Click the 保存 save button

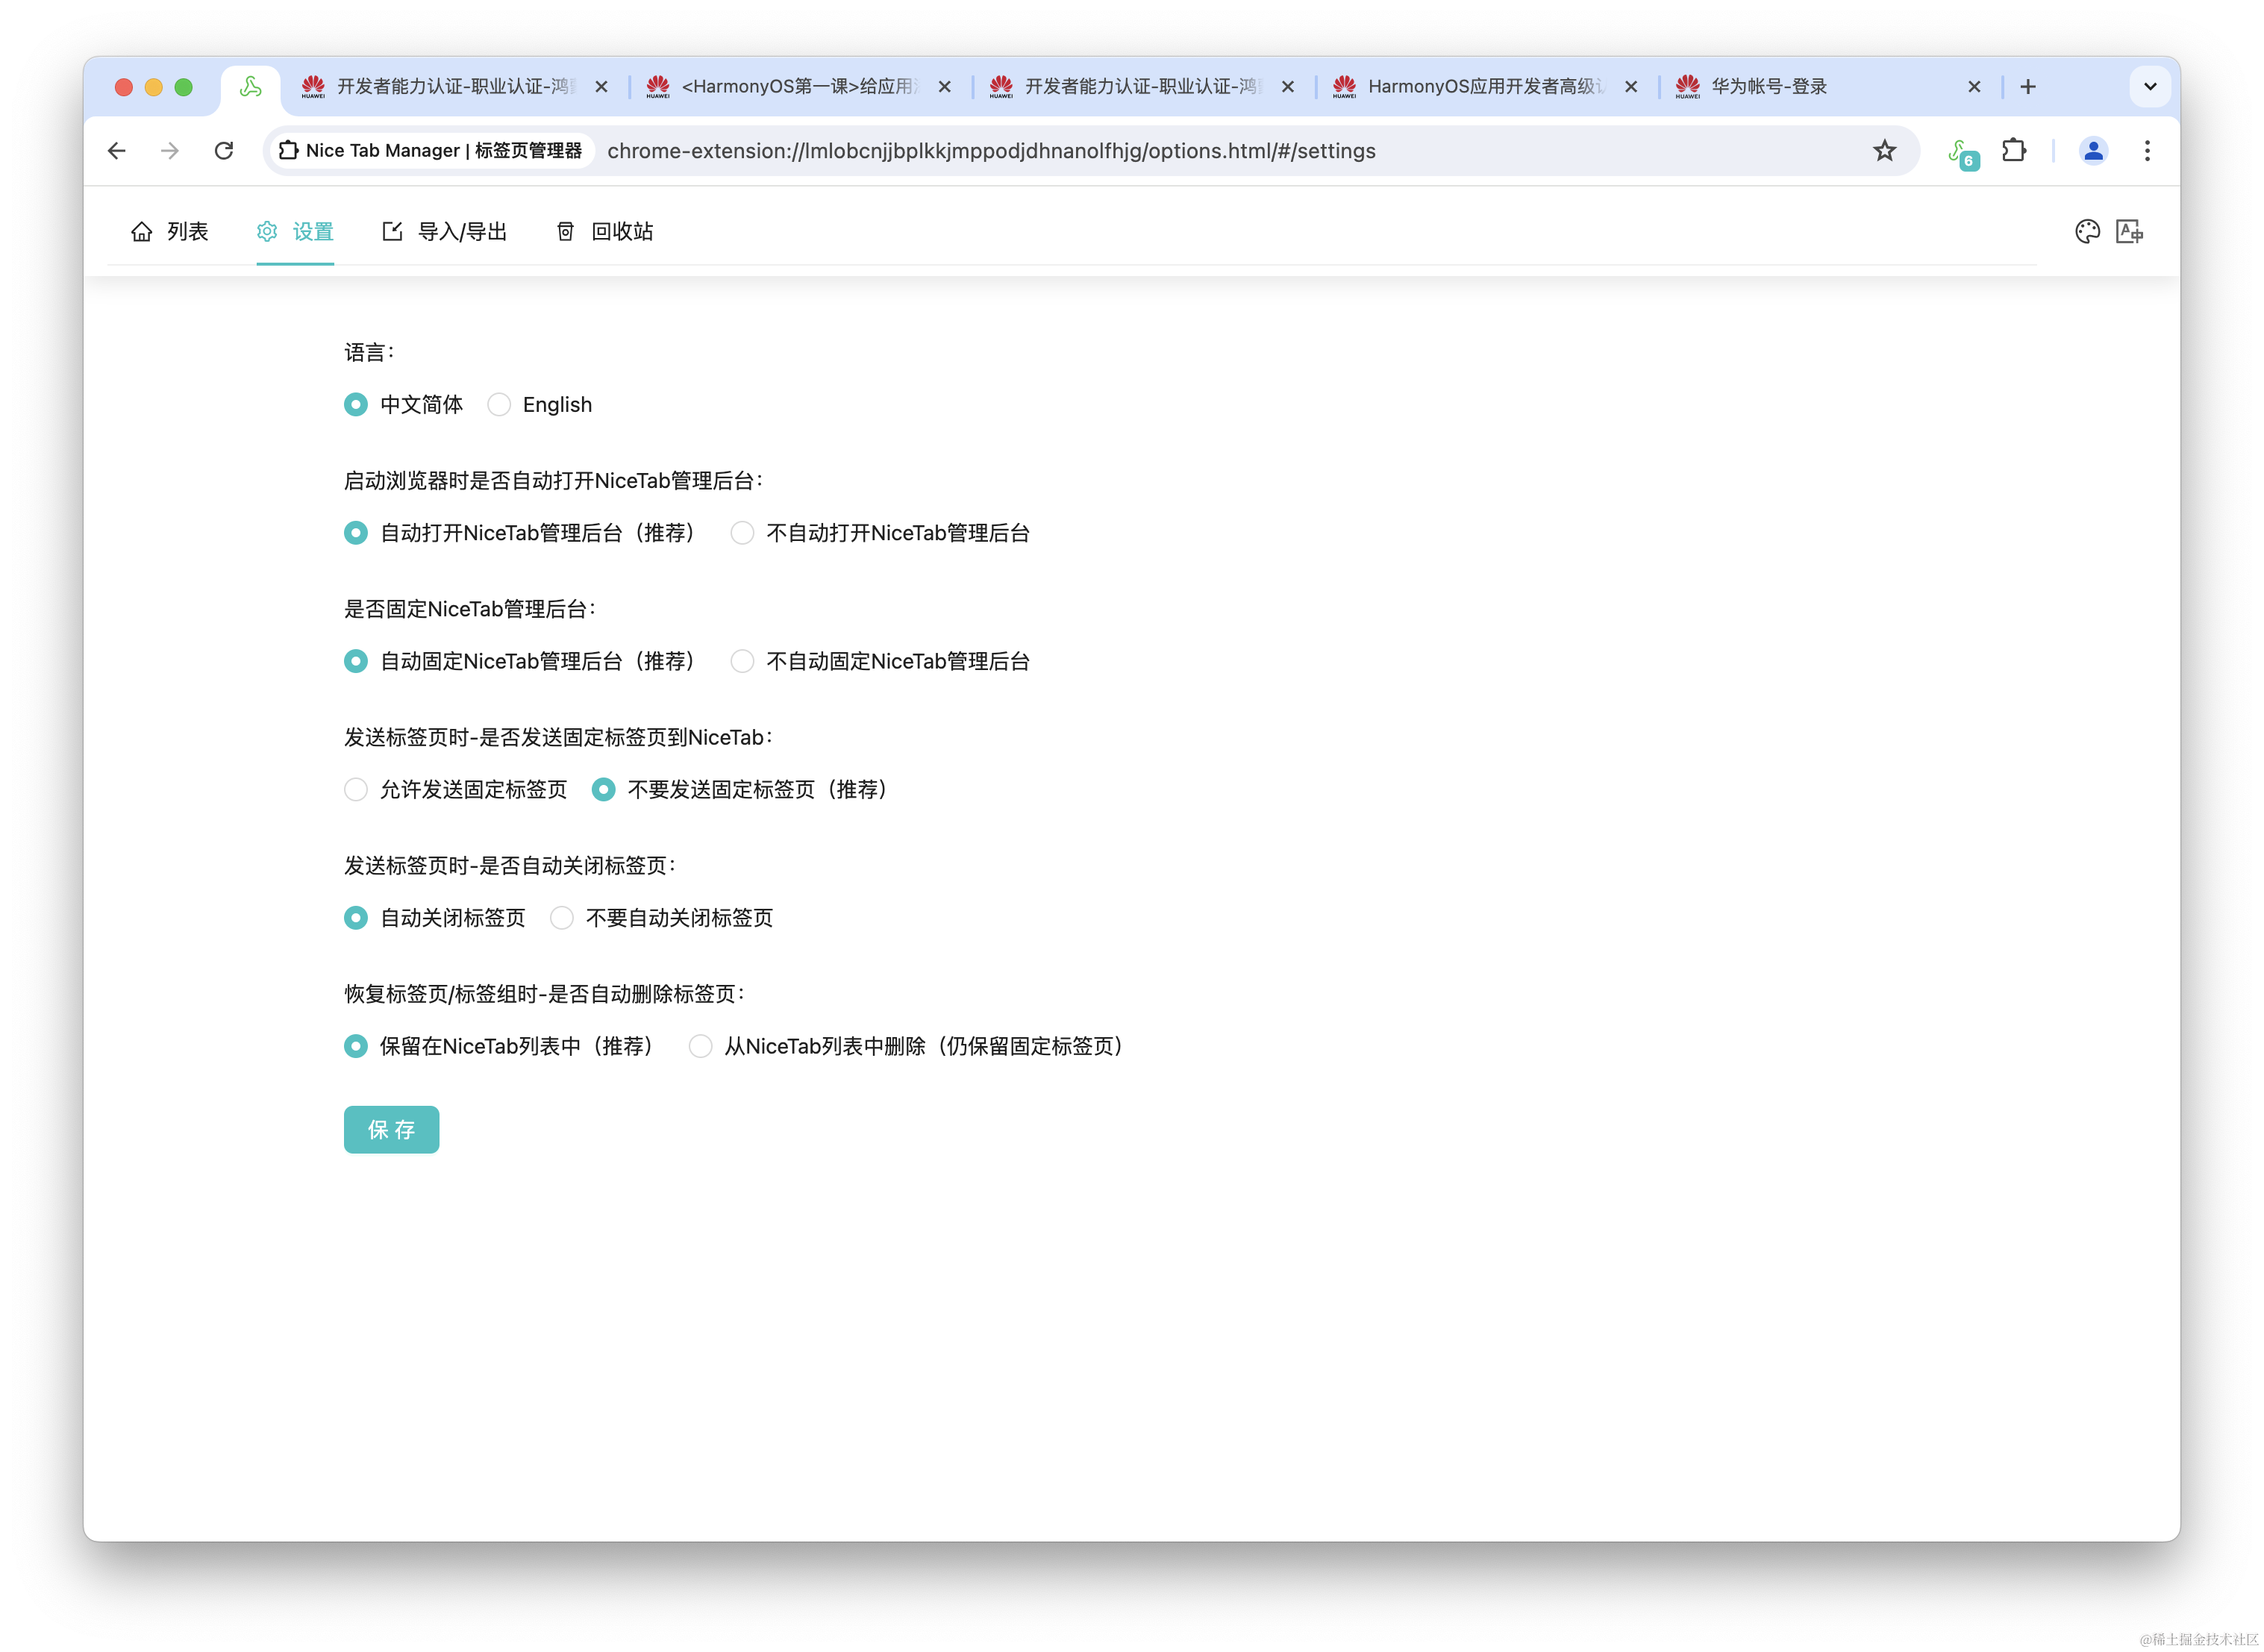click(391, 1130)
